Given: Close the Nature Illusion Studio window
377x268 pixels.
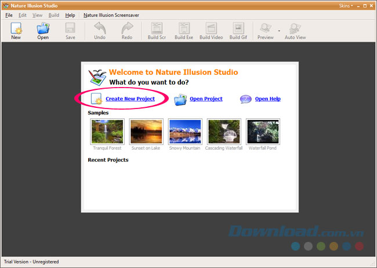Looking at the screenshot, I should tap(371, 6).
